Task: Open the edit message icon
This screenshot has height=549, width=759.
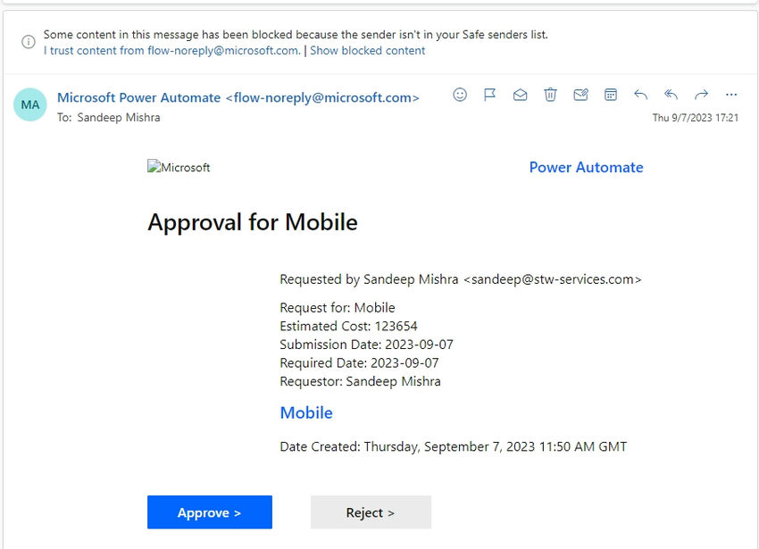Action: 580,95
